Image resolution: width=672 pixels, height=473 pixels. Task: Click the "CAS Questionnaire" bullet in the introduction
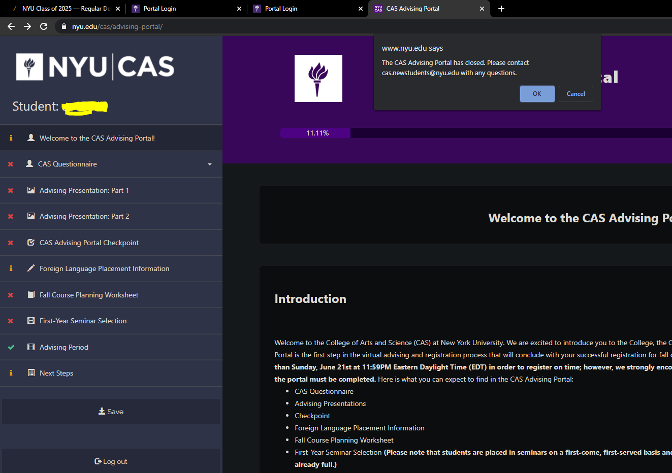(324, 391)
